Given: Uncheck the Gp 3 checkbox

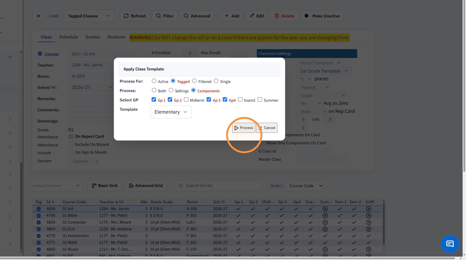Looking at the screenshot, I should (x=209, y=100).
